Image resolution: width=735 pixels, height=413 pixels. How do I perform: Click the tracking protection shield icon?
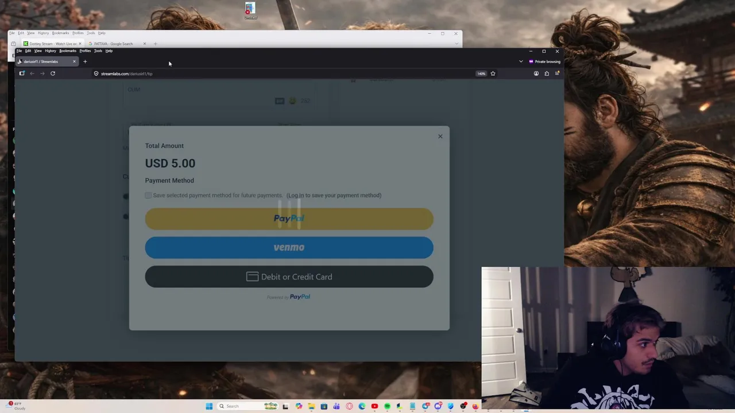click(x=96, y=73)
